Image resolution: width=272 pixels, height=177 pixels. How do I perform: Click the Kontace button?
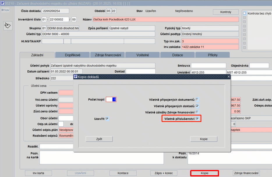tap(123, 173)
